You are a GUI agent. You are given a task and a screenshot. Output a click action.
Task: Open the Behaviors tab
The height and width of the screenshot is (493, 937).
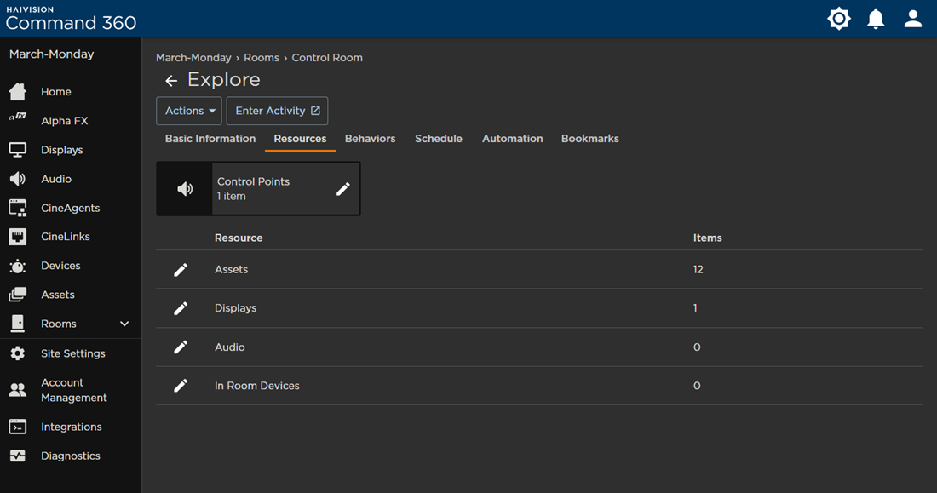coord(370,139)
